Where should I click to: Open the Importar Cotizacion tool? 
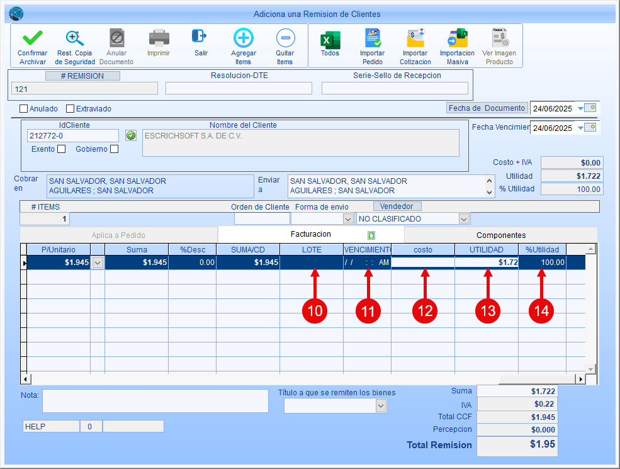[x=415, y=39]
